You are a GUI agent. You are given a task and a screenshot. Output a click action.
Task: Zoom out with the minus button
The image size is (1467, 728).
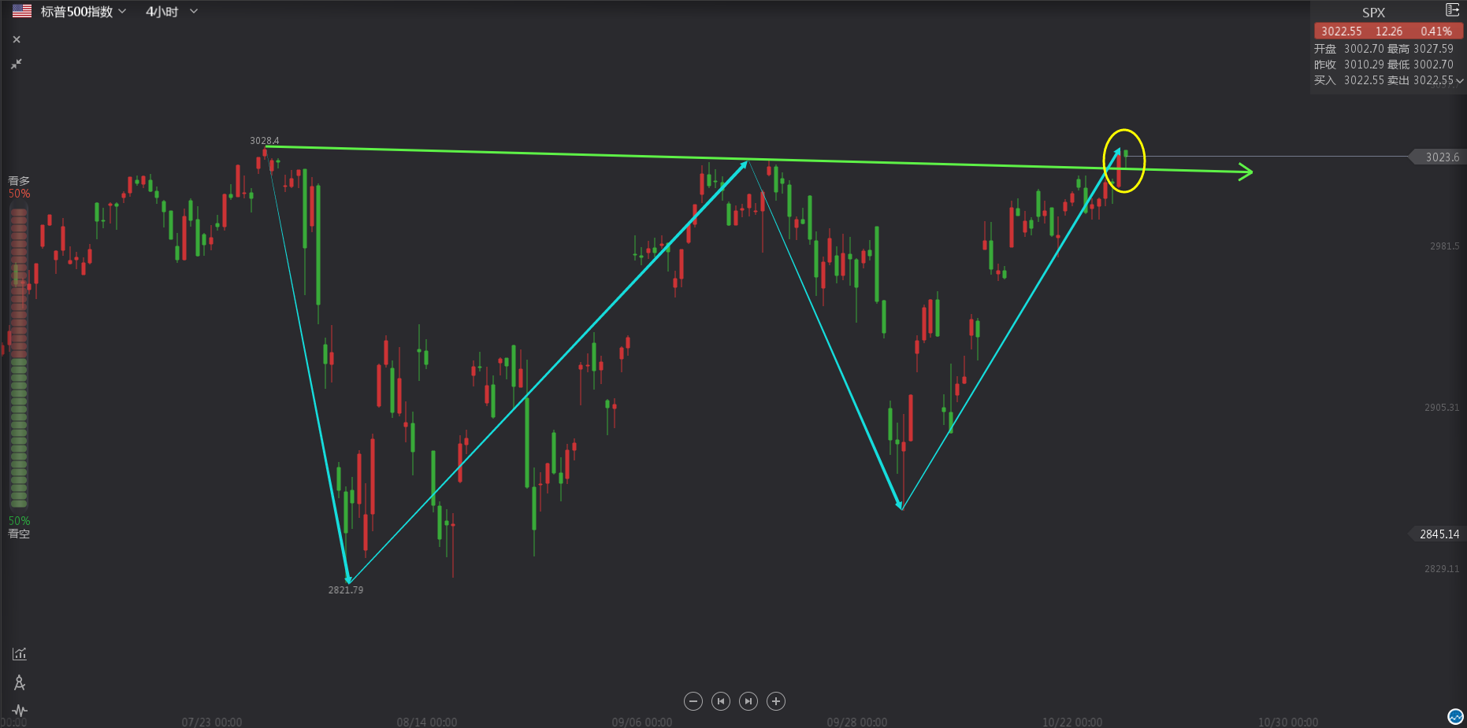(x=693, y=701)
